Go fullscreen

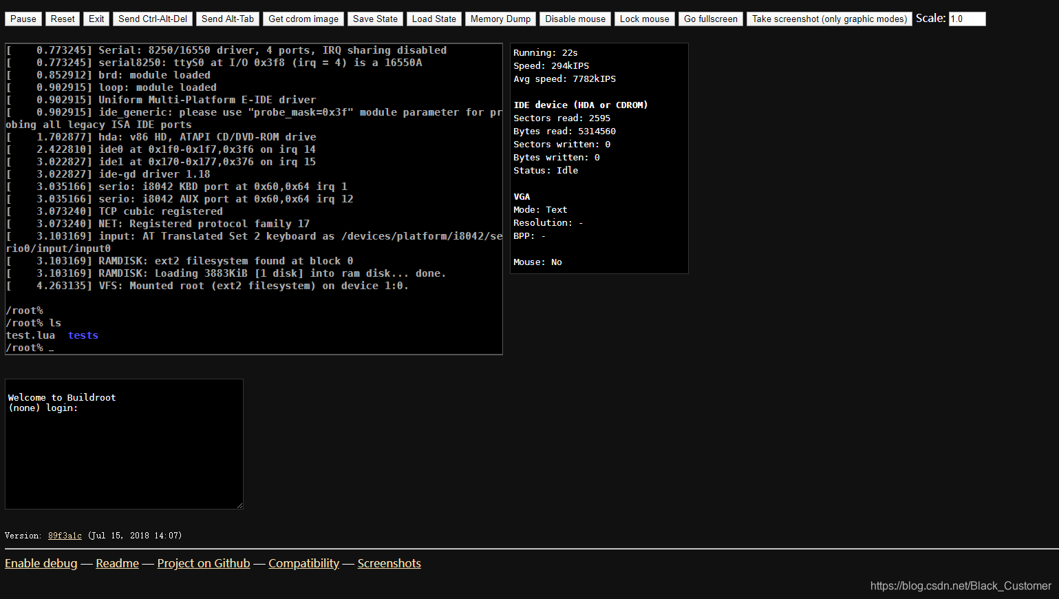coord(711,19)
